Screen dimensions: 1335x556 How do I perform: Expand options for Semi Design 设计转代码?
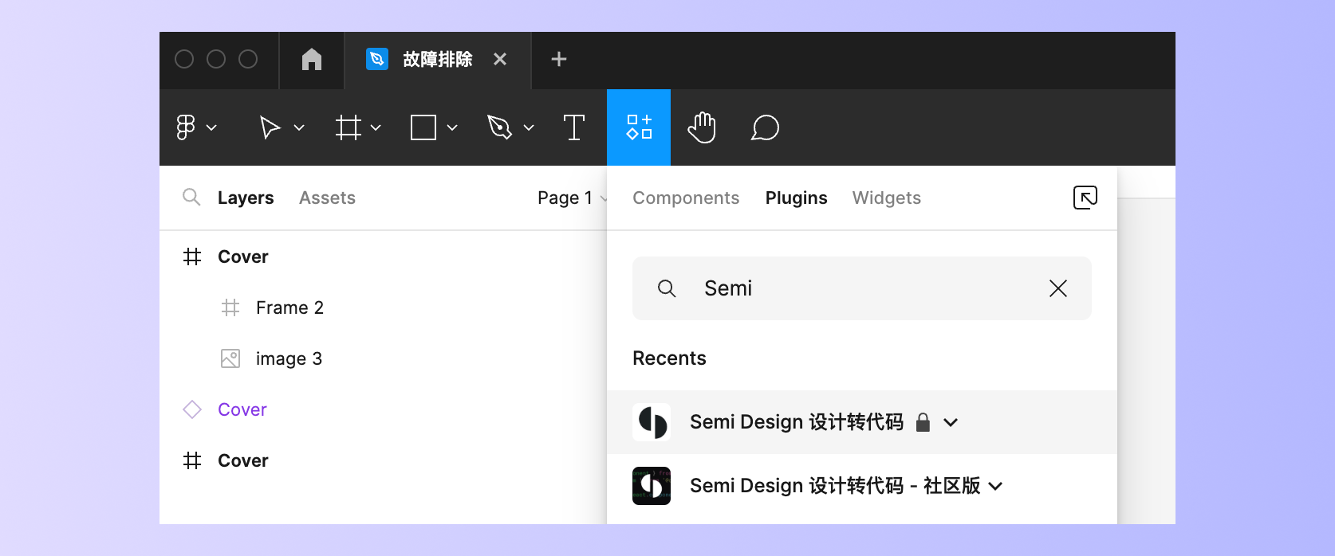tap(951, 422)
